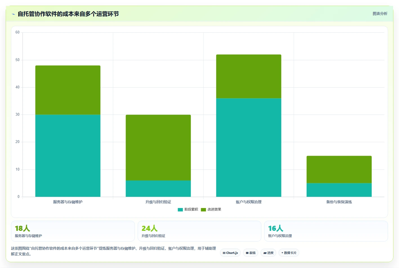The height and width of the screenshot is (268, 399).
Task: Click the y-axis value 30
Action: [x=17, y=115]
